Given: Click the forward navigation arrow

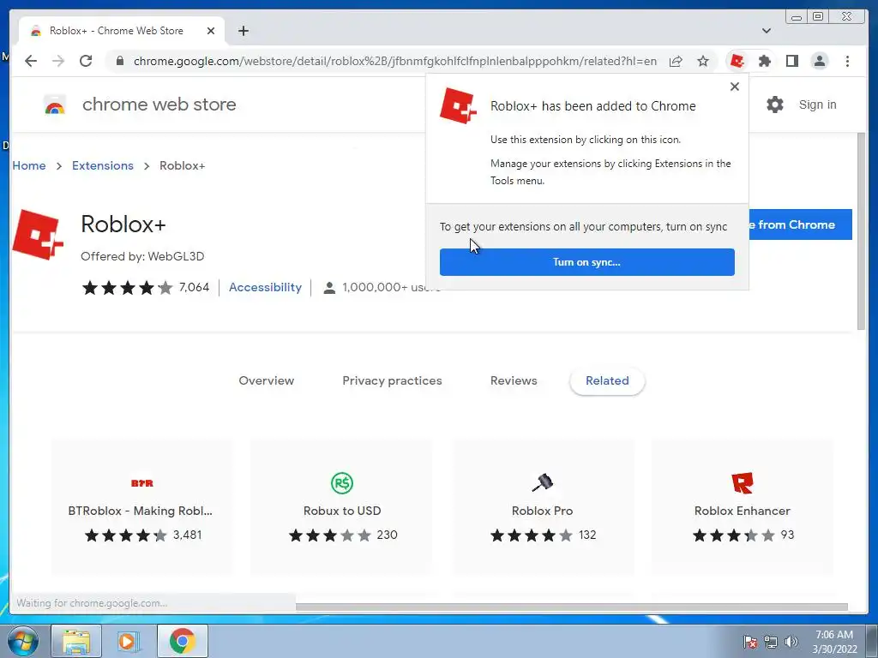Looking at the screenshot, I should [x=58, y=61].
